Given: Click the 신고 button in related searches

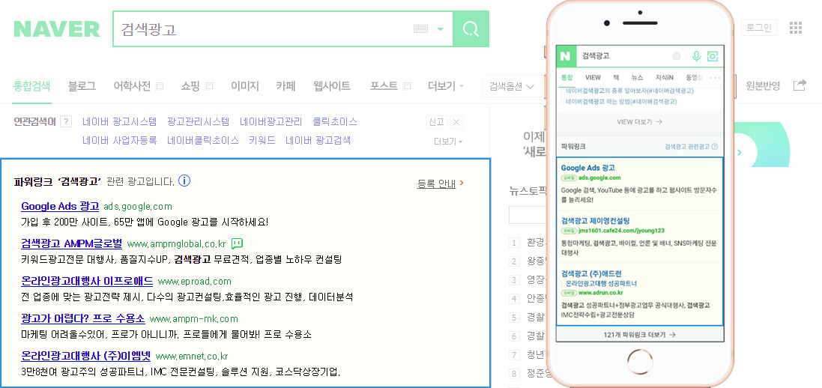Looking at the screenshot, I should pos(436,122).
